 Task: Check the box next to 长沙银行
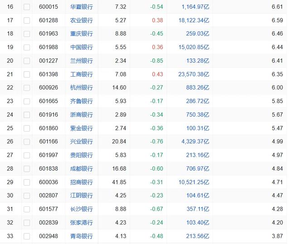tap(27, 209)
